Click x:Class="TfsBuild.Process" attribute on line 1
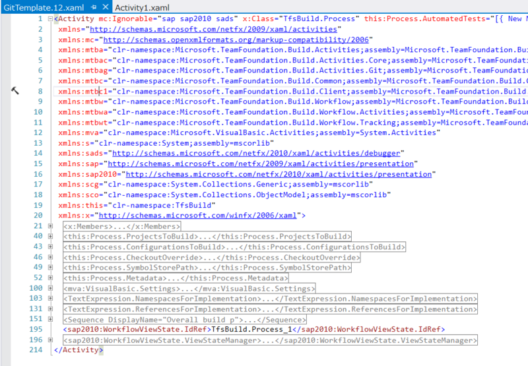 (x=301, y=19)
